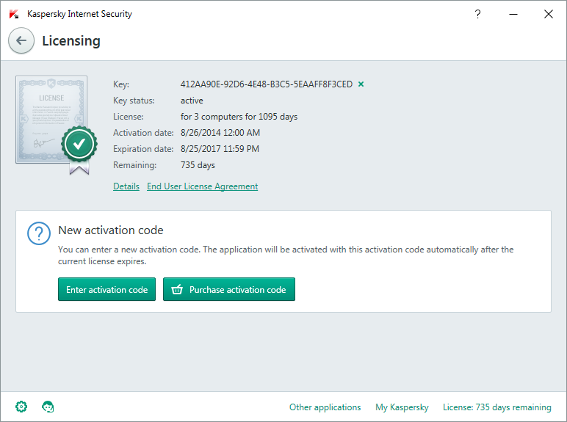Click the 'active' key status value
Image resolution: width=567 pixels, height=422 pixels.
[x=192, y=101]
